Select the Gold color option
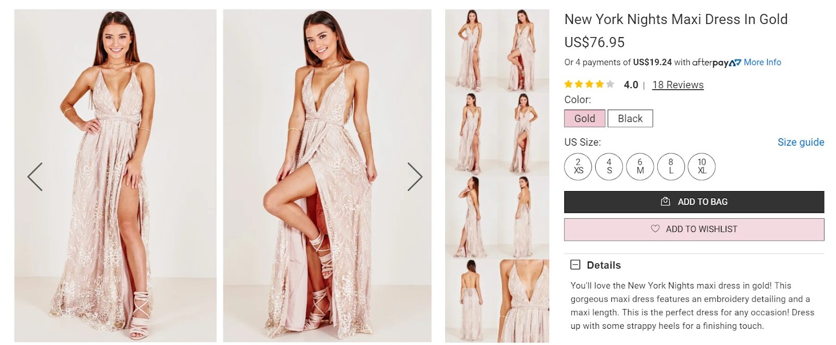Viewport: 836px width, 345px height. pyautogui.click(x=585, y=118)
